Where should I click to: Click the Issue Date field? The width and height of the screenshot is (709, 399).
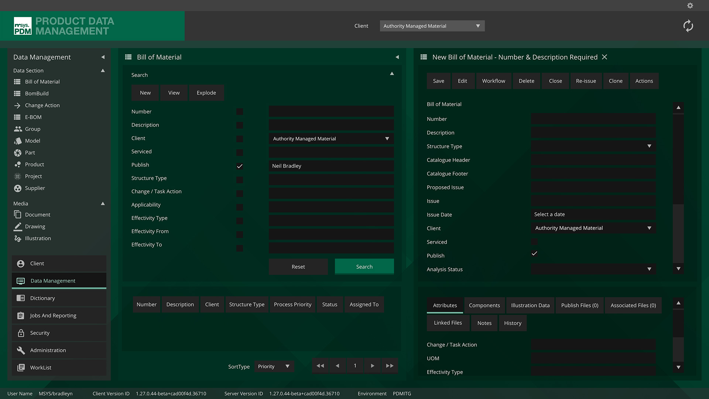(x=593, y=214)
